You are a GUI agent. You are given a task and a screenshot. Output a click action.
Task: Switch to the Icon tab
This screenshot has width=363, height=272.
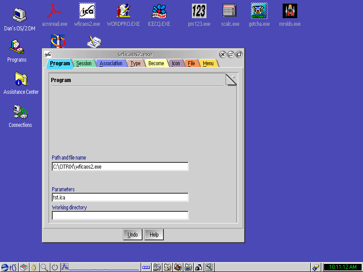(x=176, y=63)
